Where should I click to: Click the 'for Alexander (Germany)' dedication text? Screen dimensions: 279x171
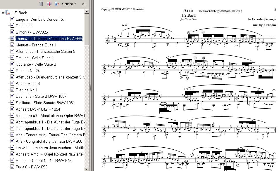(x=261, y=19)
